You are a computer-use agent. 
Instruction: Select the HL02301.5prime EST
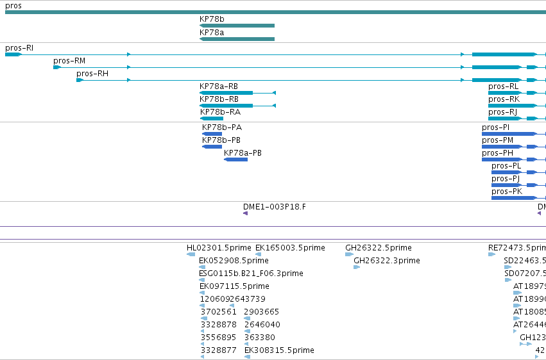[x=191, y=254]
